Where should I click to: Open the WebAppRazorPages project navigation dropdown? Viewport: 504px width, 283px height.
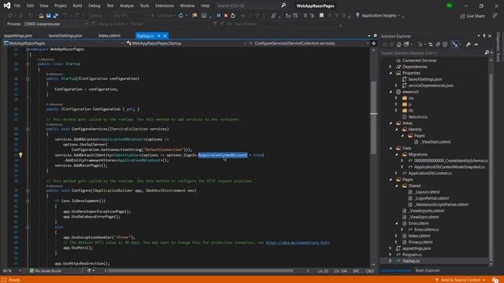point(122,43)
